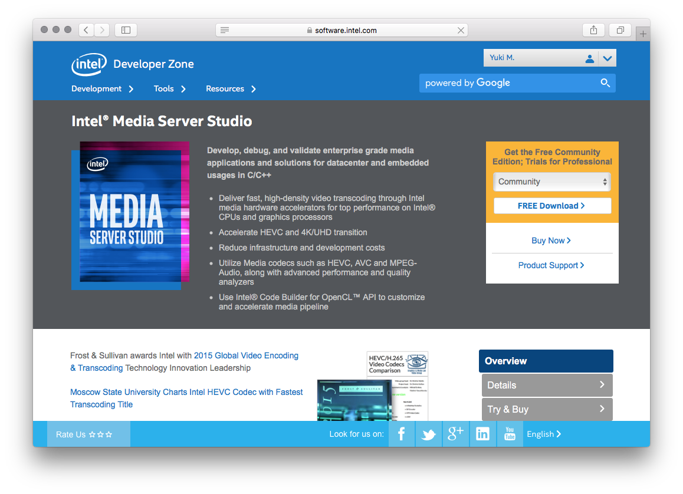Rate with the first star in Rate Us
Viewport: 683px width, 494px height.
coord(92,434)
